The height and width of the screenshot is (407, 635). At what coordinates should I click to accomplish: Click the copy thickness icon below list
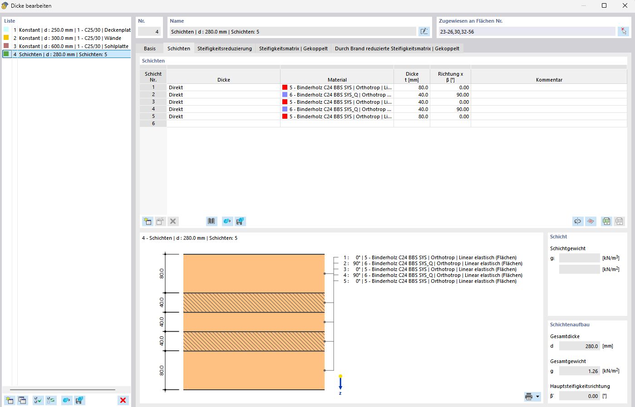22,400
